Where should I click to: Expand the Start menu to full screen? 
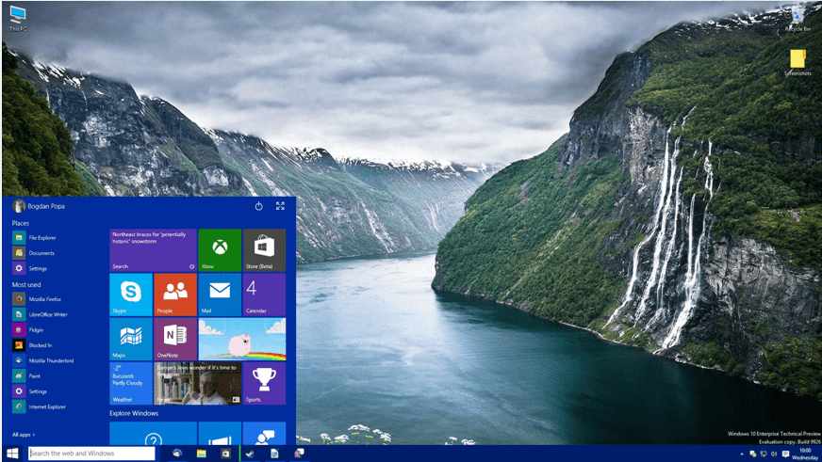click(x=280, y=205)
